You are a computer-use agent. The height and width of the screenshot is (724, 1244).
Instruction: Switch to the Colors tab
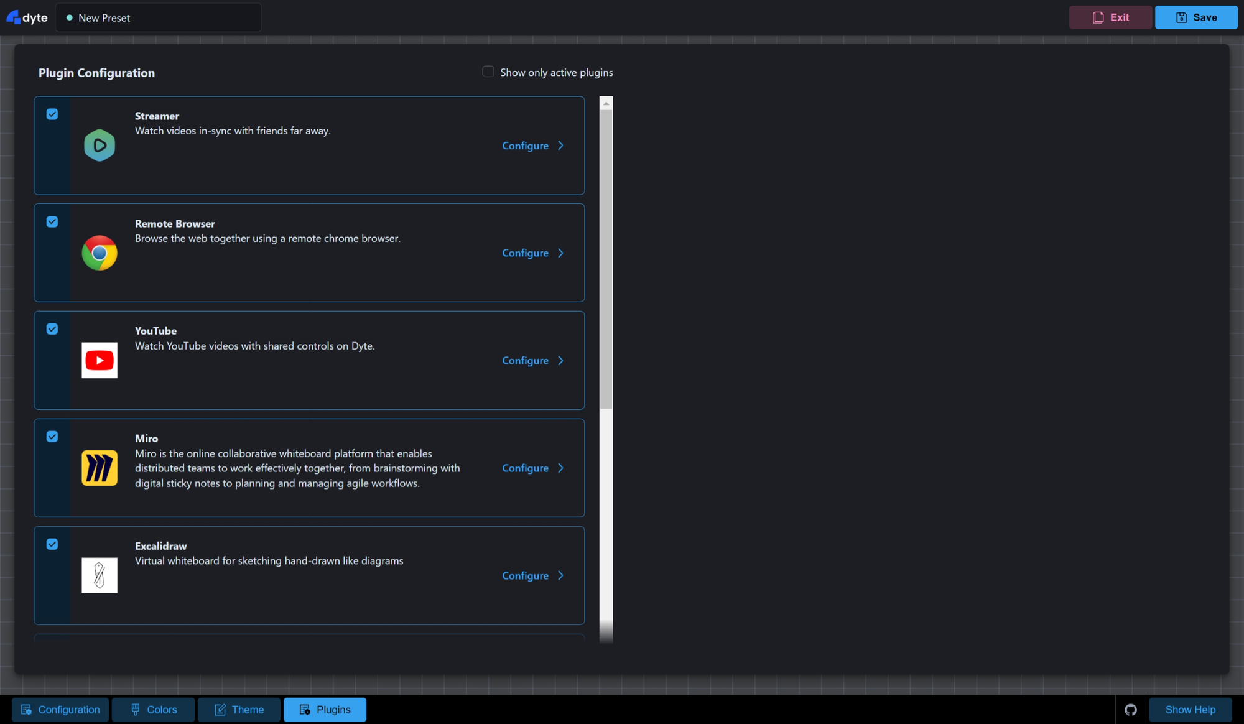[154, 710]
